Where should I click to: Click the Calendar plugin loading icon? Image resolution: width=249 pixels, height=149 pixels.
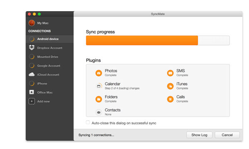pos(99,86)
